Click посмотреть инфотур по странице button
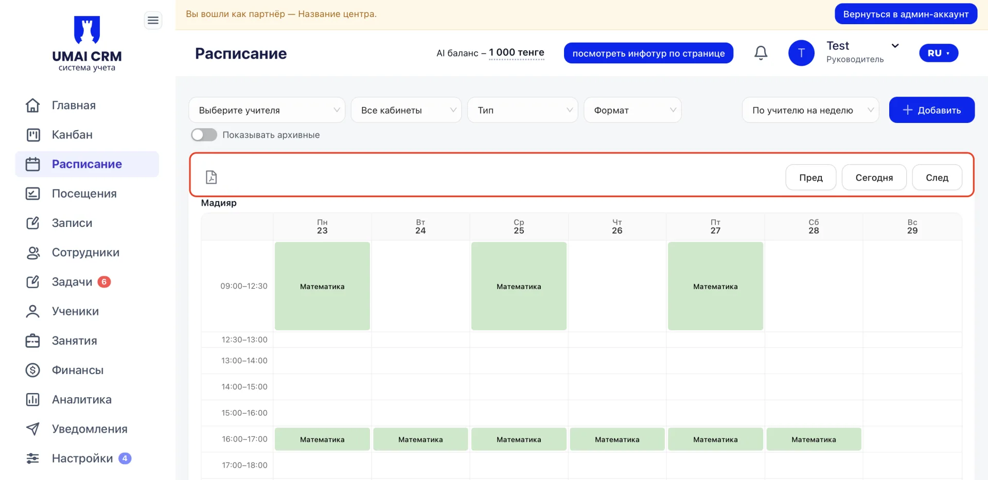The height and width of the screenshot is (480, 988). 648,53
